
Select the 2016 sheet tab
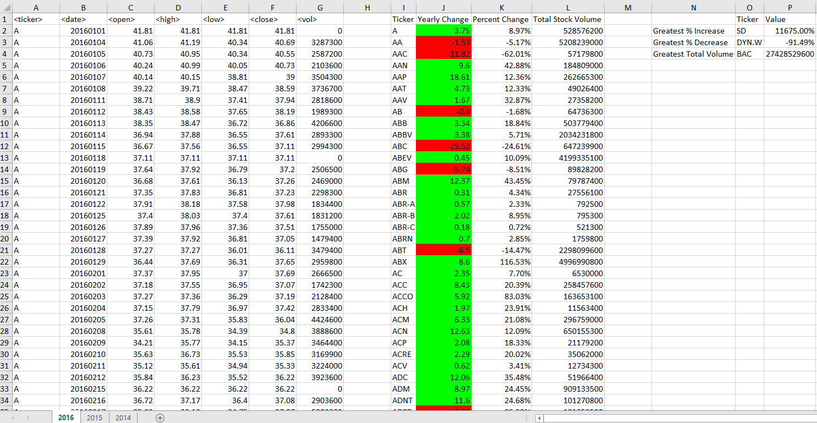tap(66, 417)
